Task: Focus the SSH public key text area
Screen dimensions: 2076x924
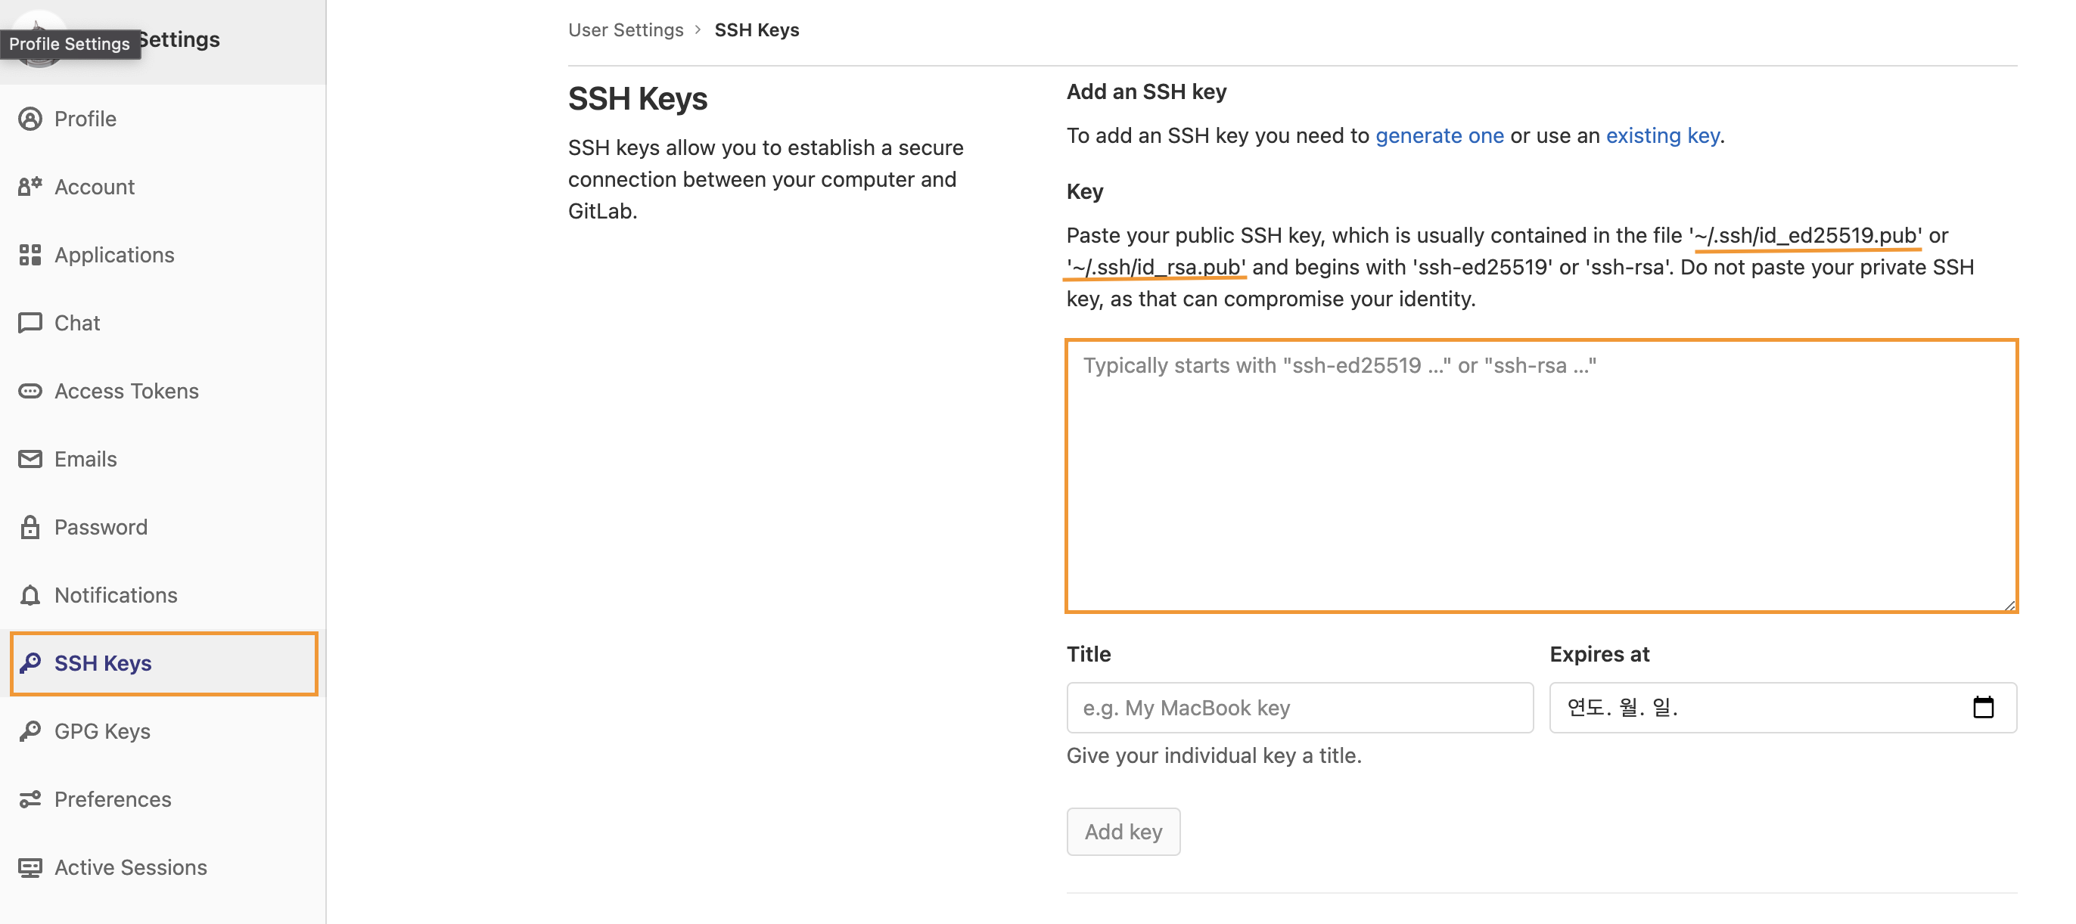Action: 1540,476
